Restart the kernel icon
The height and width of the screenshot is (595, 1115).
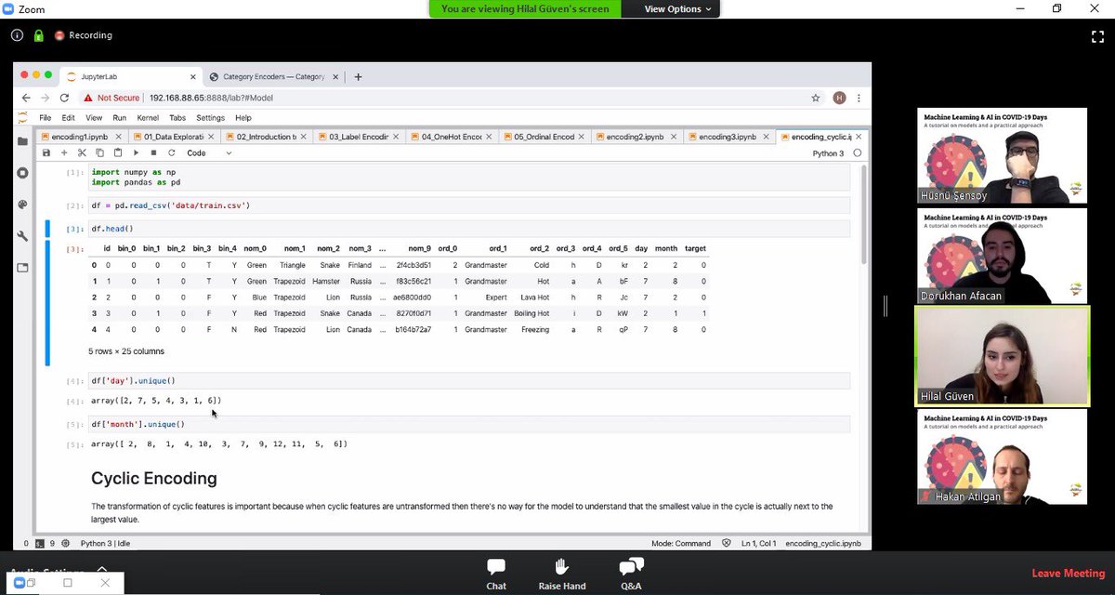tap(171, 152)
